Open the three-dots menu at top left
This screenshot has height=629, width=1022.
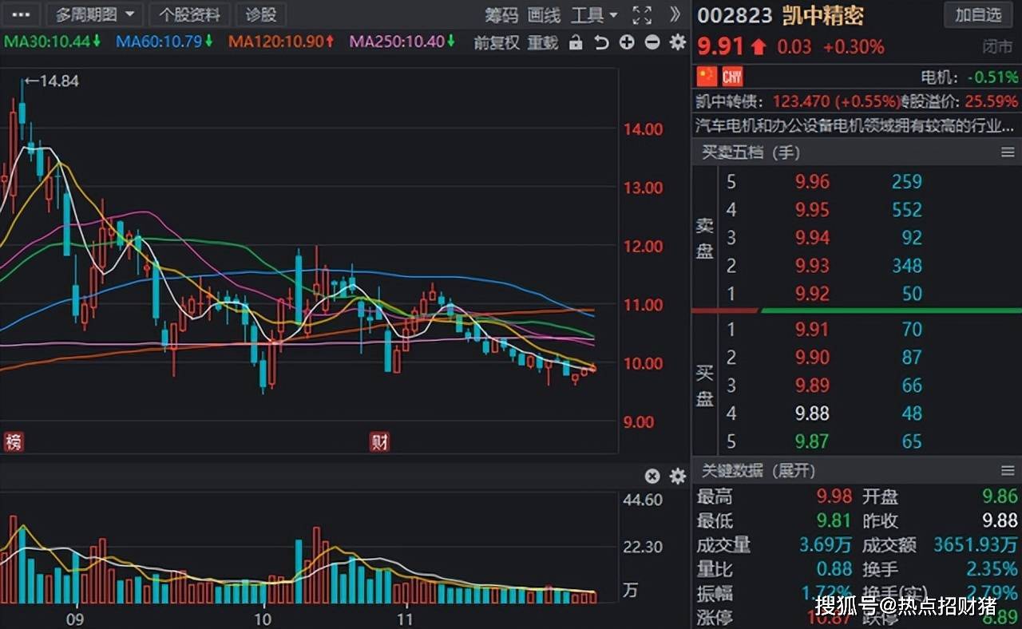[22, 14]
